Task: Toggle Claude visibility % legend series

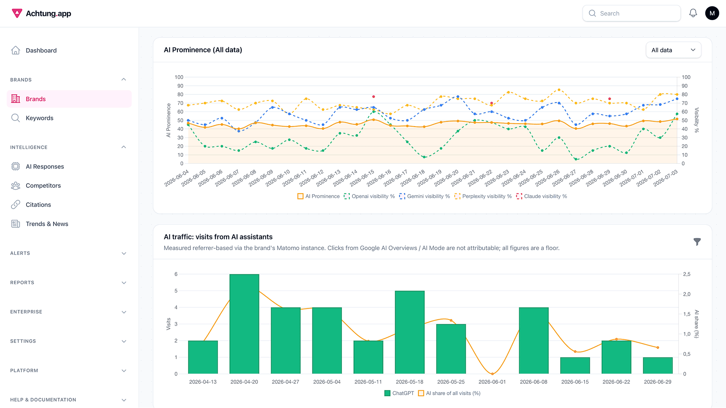Action: [541, 196]
